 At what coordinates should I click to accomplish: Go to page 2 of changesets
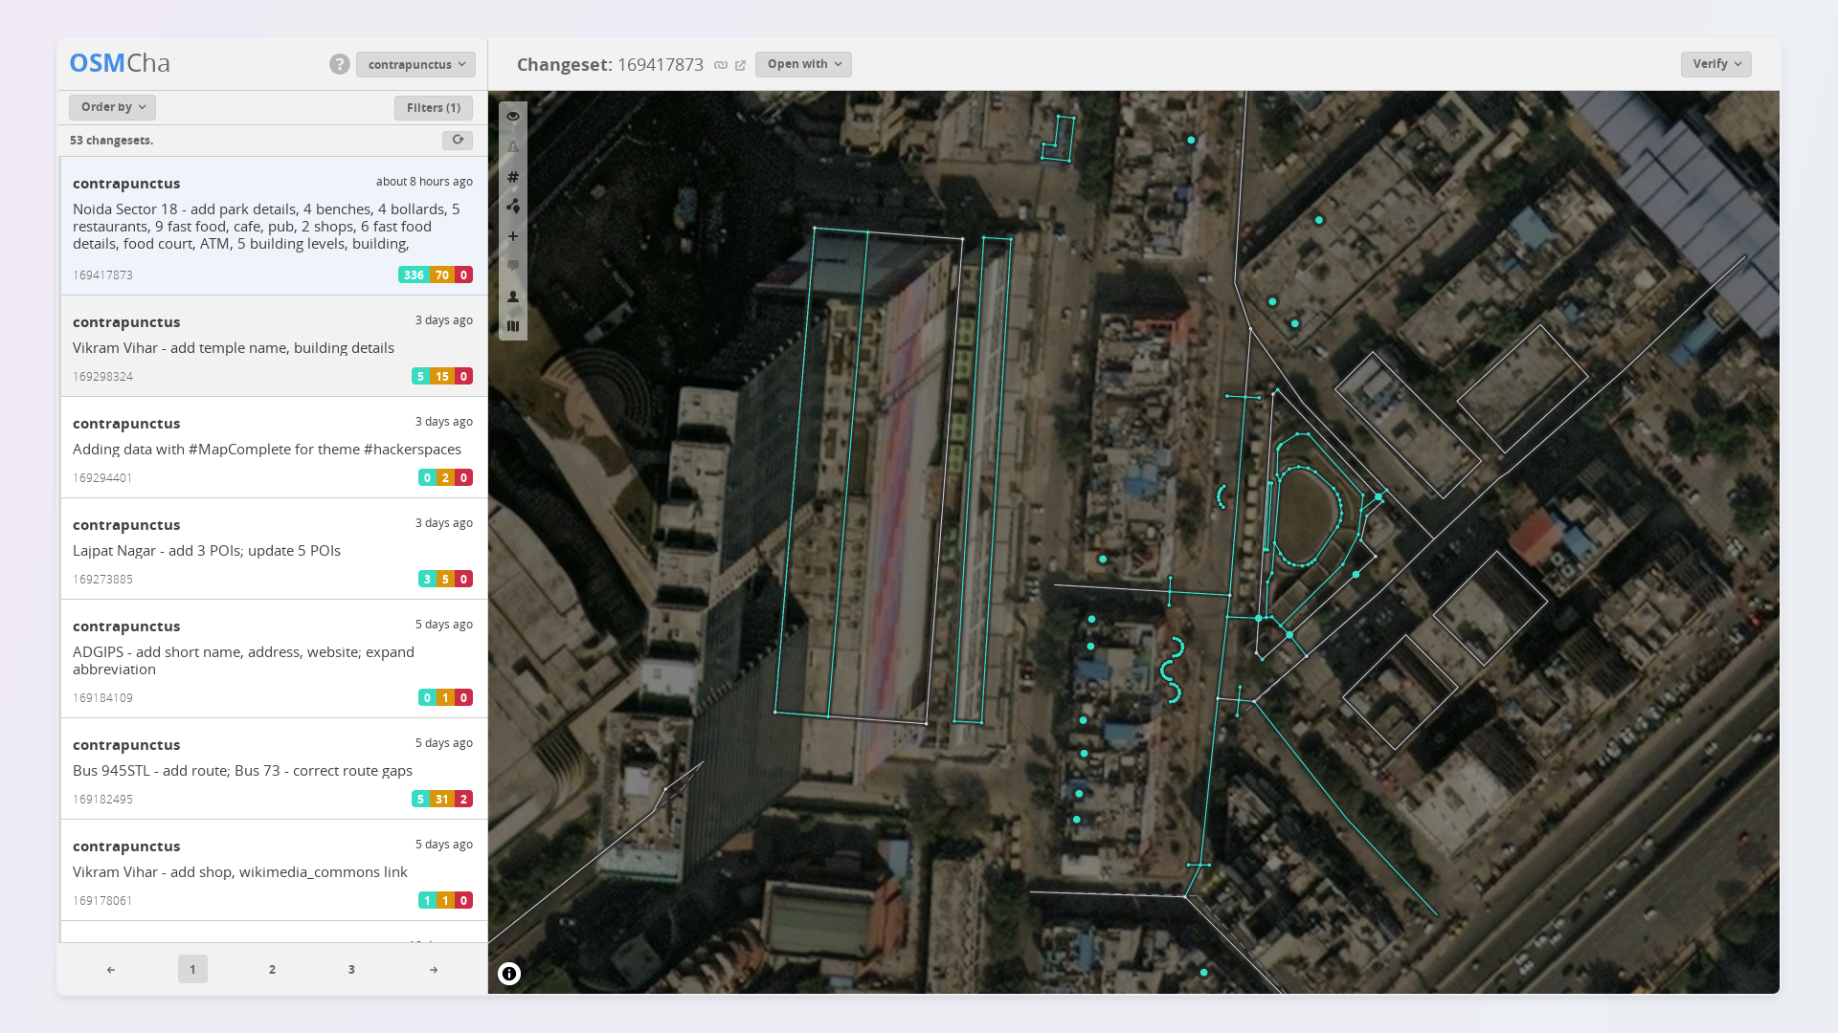coord(272,969)
